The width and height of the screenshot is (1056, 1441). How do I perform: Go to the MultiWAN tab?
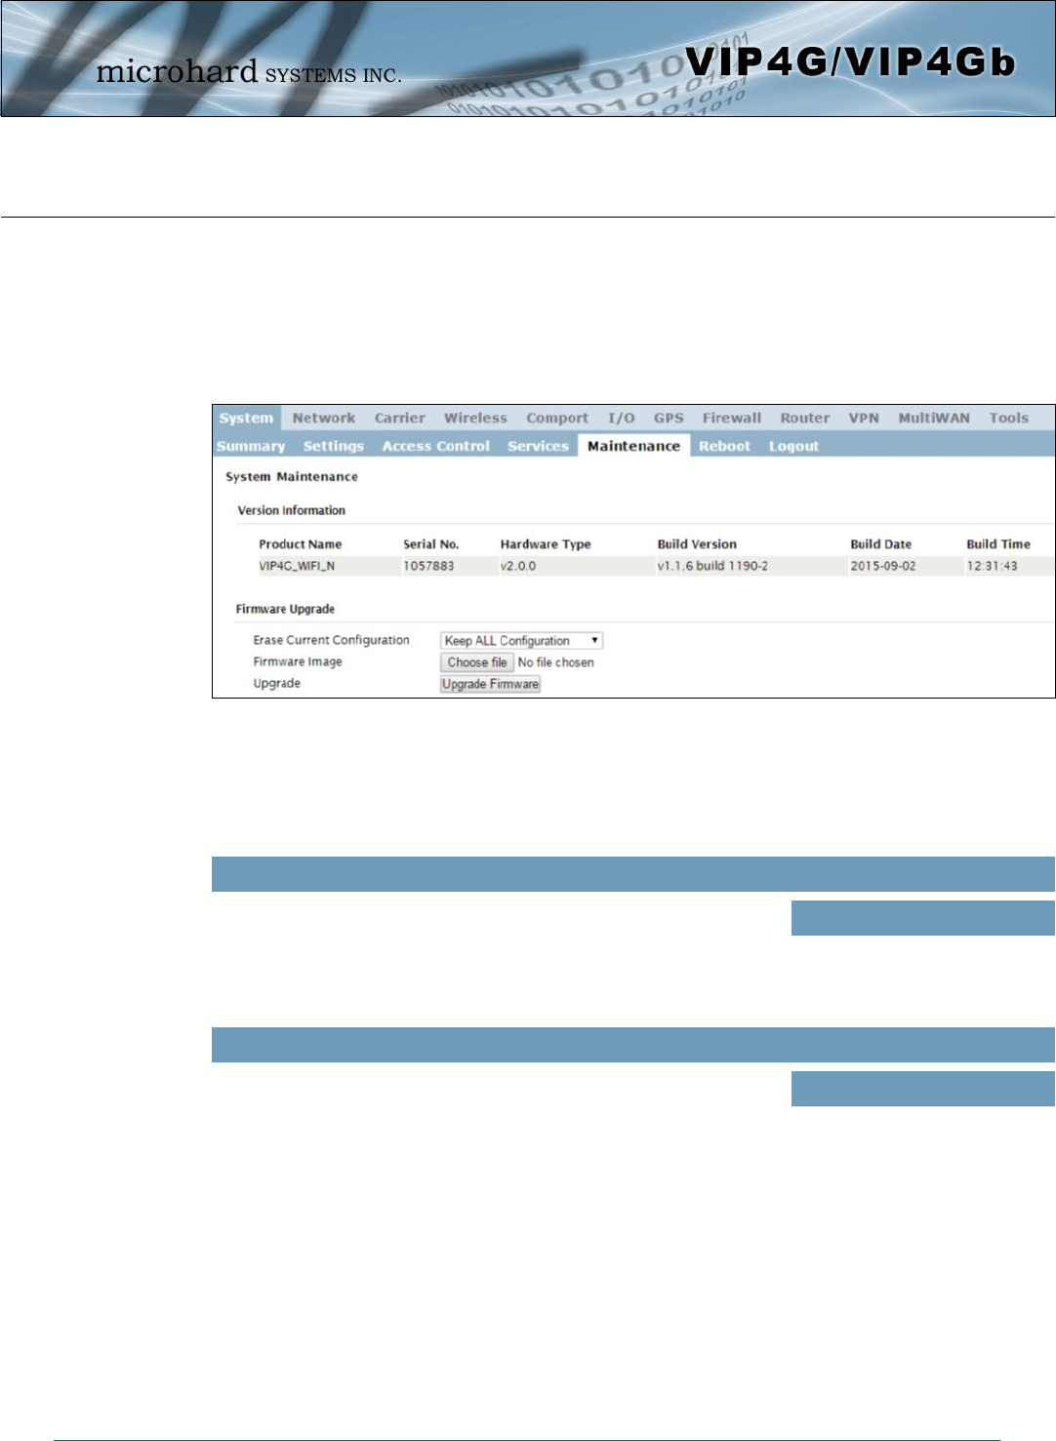tap(934, 419)
